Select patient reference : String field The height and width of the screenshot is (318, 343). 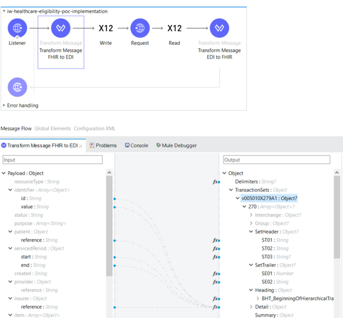click(x=39, y=240)
